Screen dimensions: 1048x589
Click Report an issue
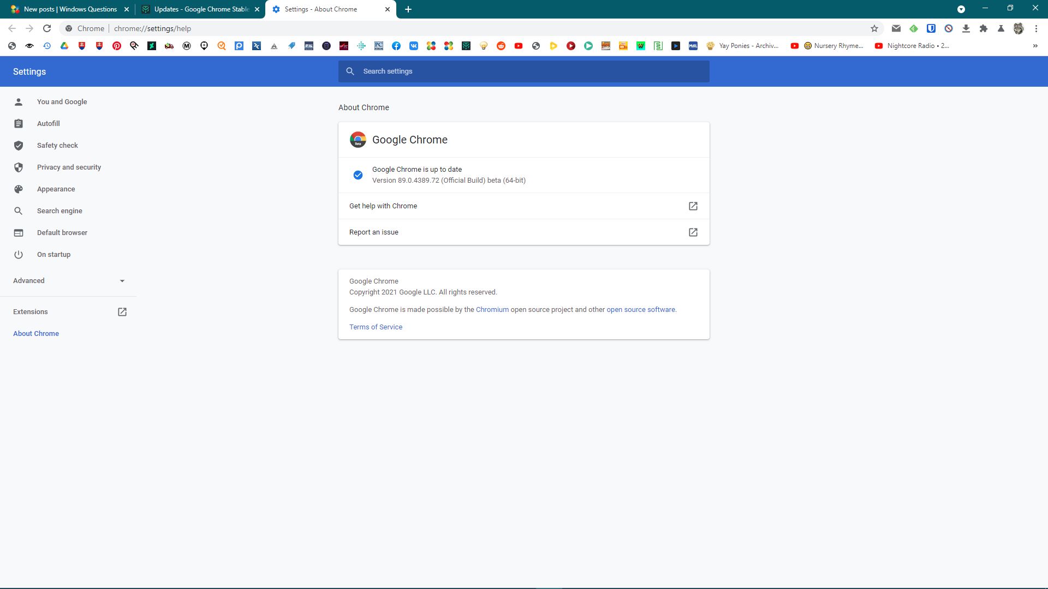(x=524, y=232)
